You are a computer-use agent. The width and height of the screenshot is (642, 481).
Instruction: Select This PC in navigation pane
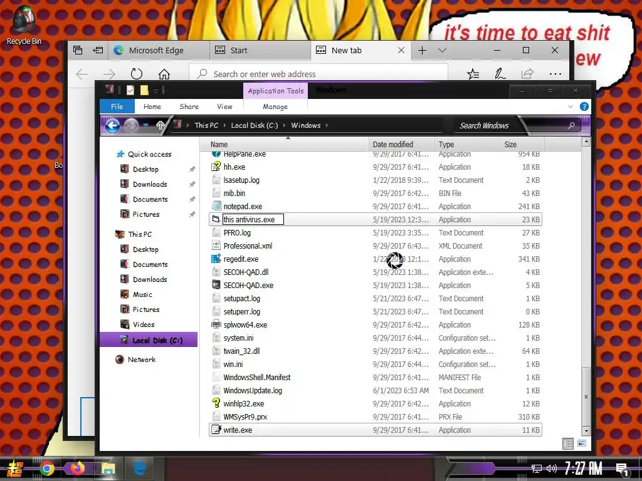tap(140, 234)
